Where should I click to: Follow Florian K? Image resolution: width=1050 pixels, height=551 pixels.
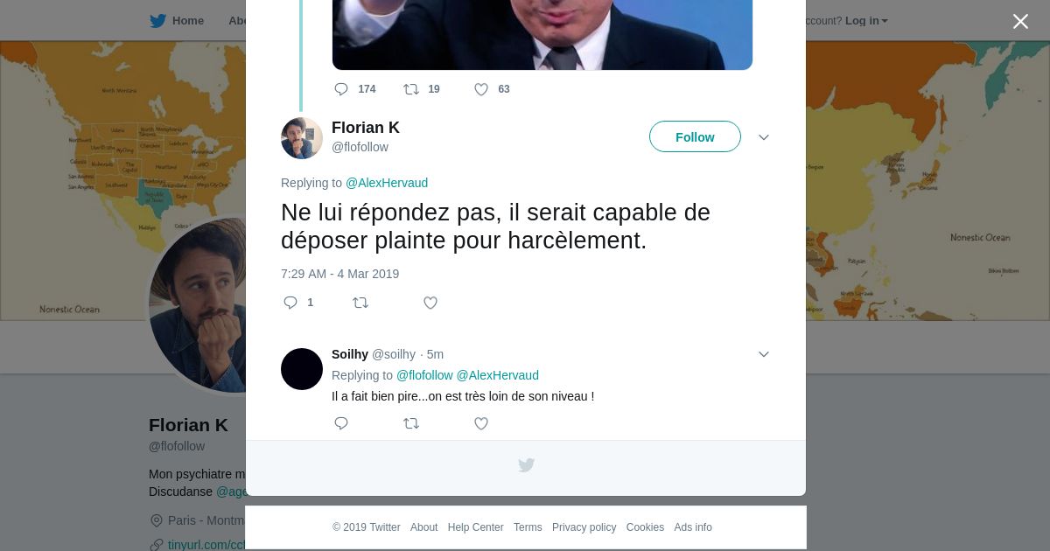[x=695, y=136]
